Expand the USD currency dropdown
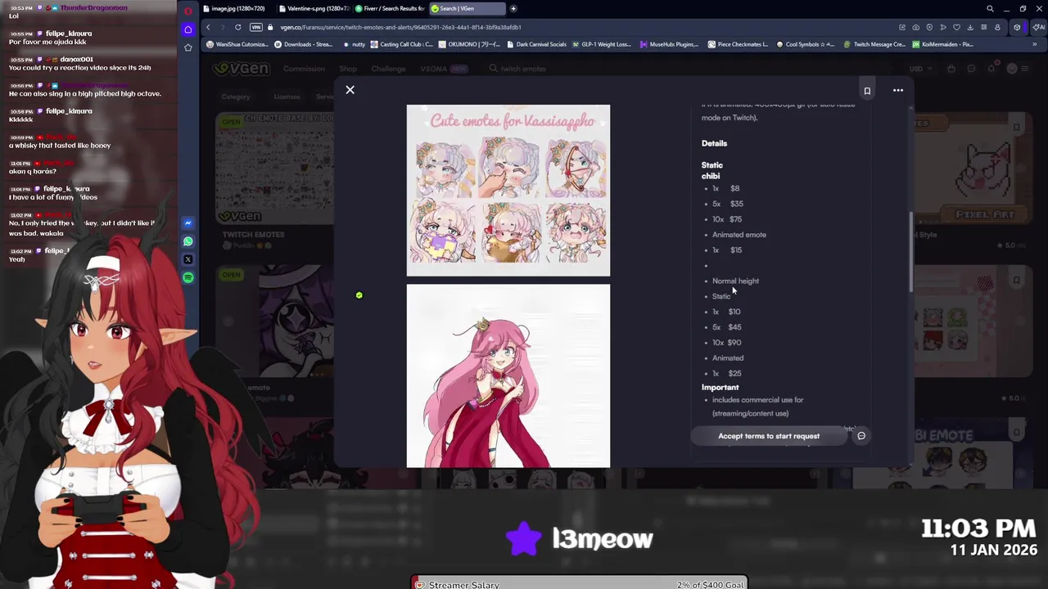The height and width of the screenshot is (589, 1048). [x=921, y=69]
